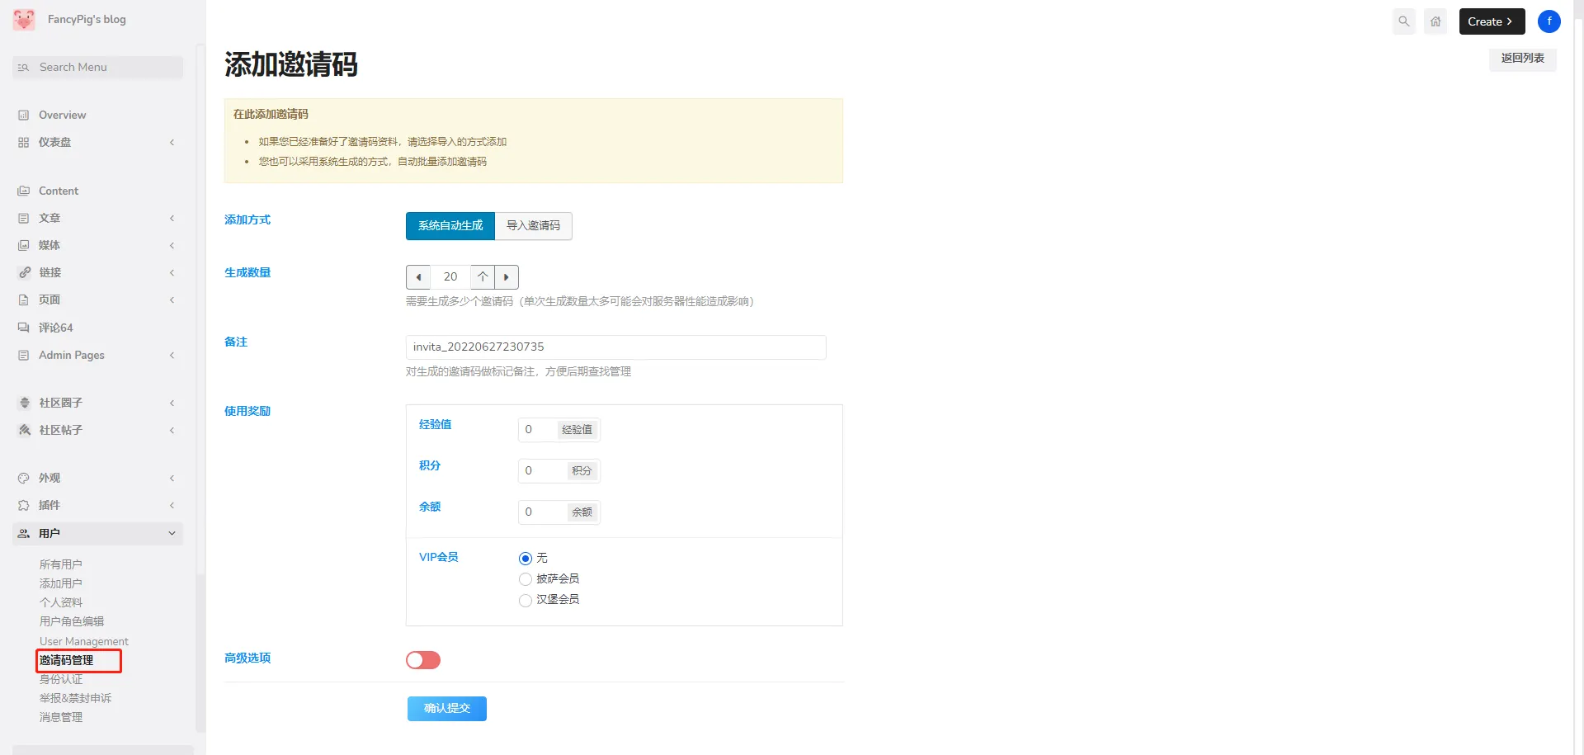Image resolution: width=1584 pixels, height=755 pixels.
Task: Click the 生成数量 value field
Action: point(450,277)
